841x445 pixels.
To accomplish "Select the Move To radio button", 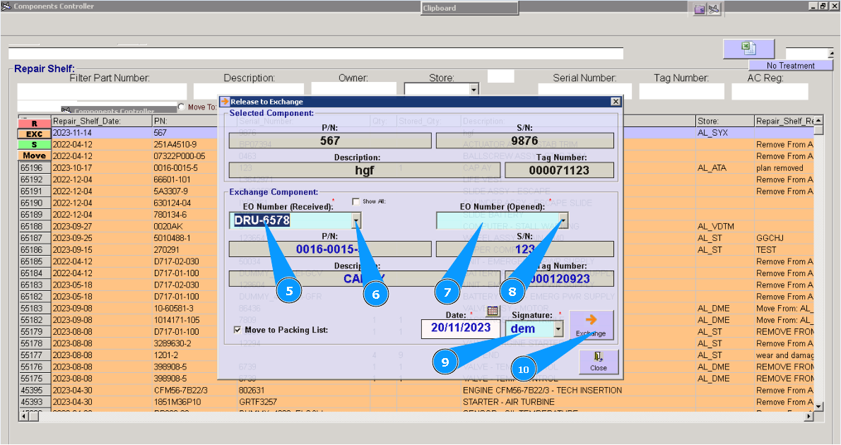I will click(x=182, y=107).
